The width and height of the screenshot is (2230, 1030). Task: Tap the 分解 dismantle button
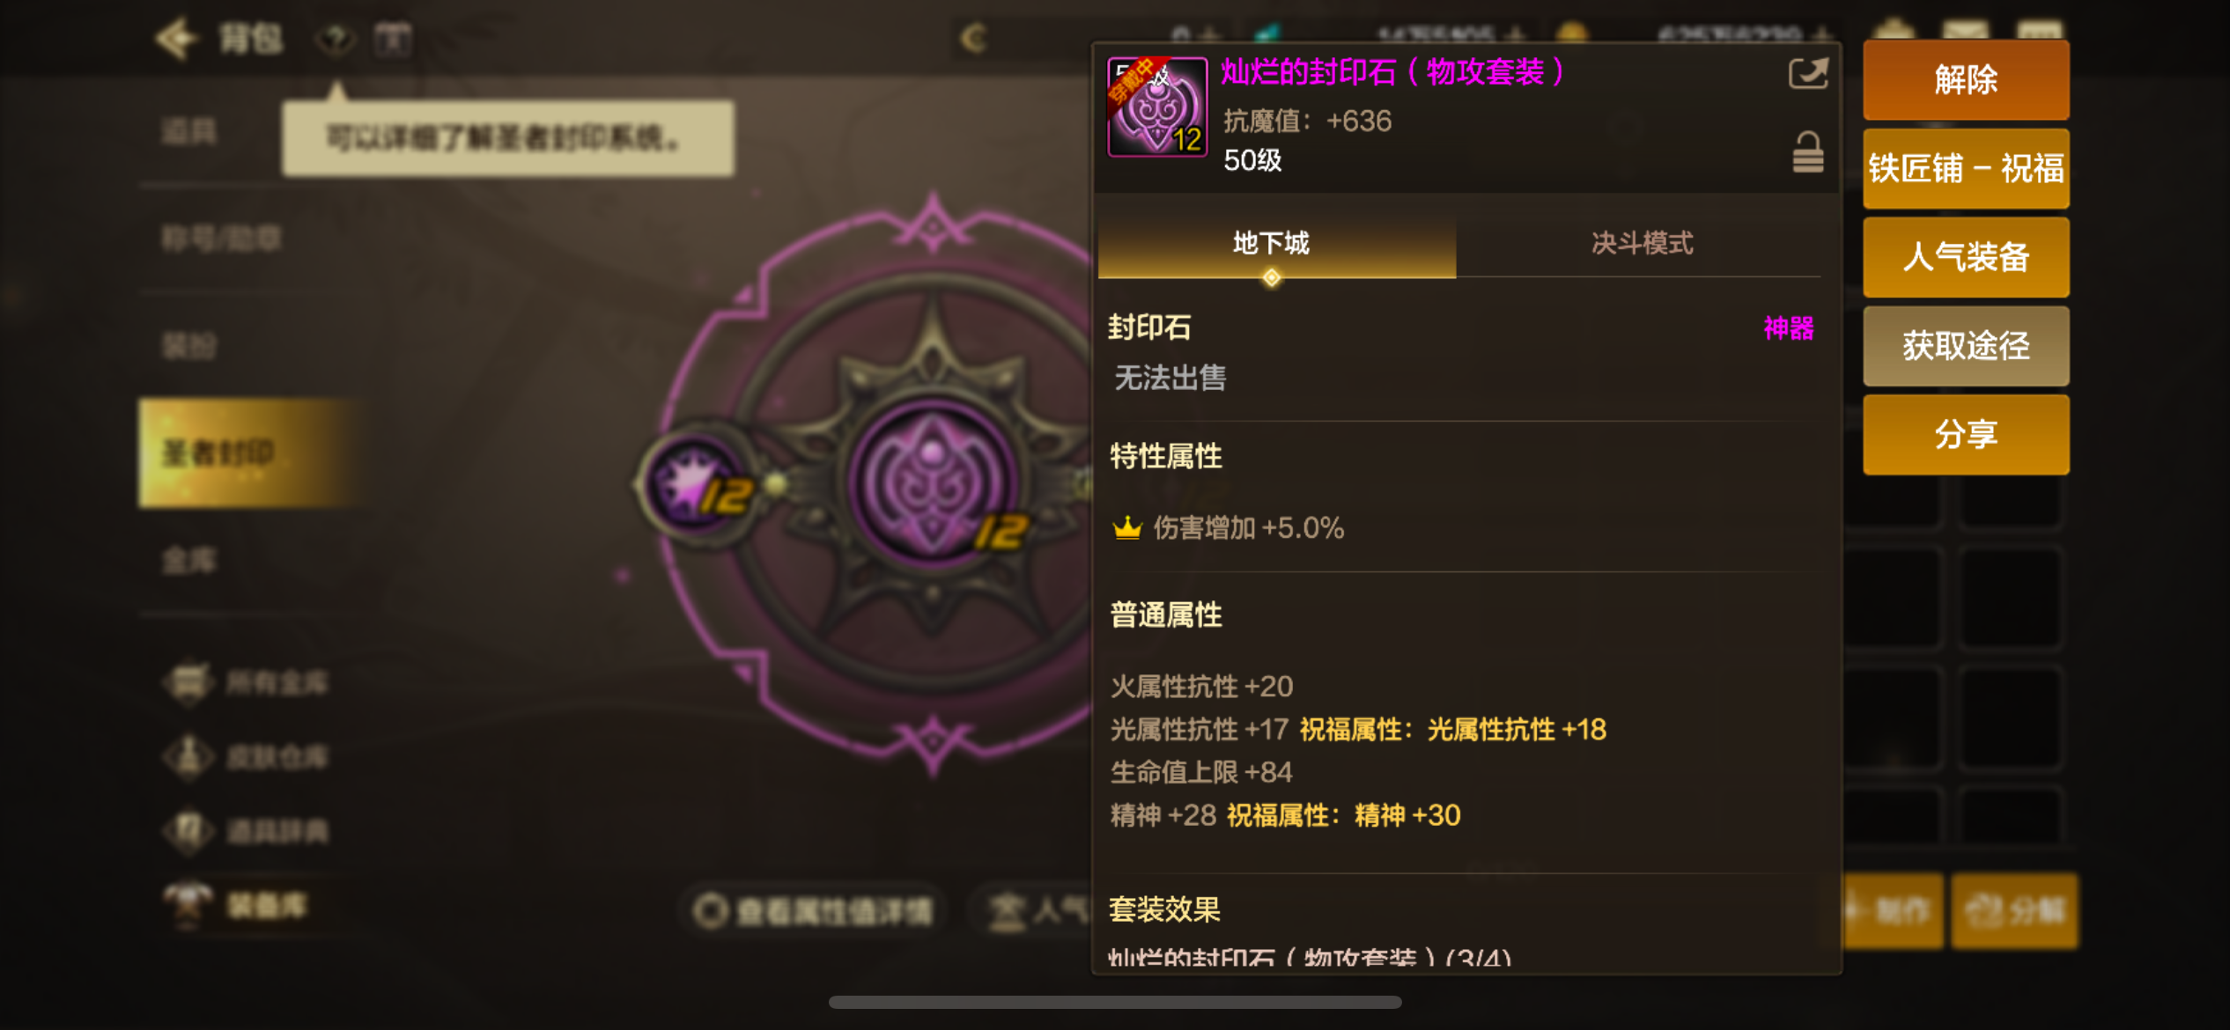click(2015, 911)
